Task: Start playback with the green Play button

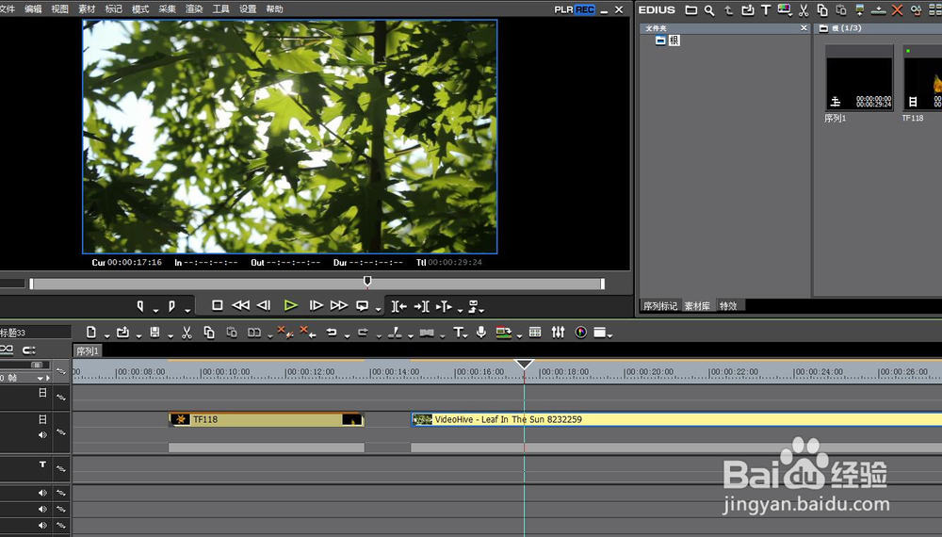Action: click(291, 306)
